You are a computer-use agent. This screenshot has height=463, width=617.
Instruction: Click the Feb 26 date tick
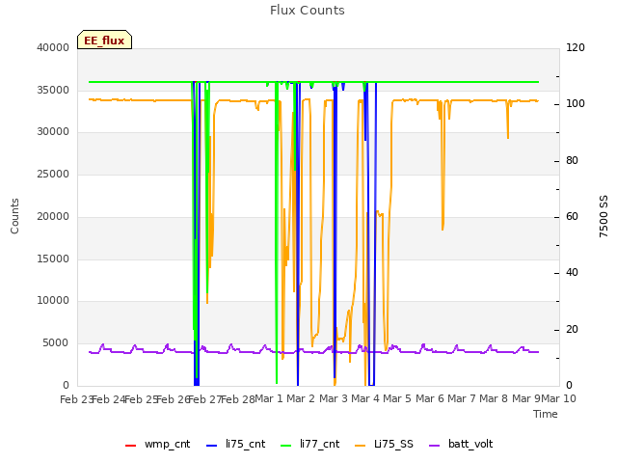pos(174,399)
